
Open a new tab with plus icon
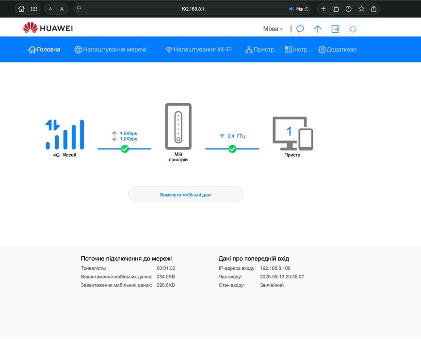point(323,9)
